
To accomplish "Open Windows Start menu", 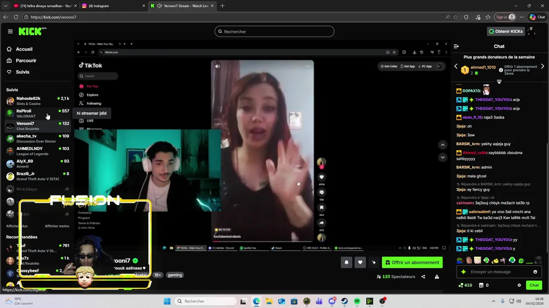I will [x=167, y=301].
